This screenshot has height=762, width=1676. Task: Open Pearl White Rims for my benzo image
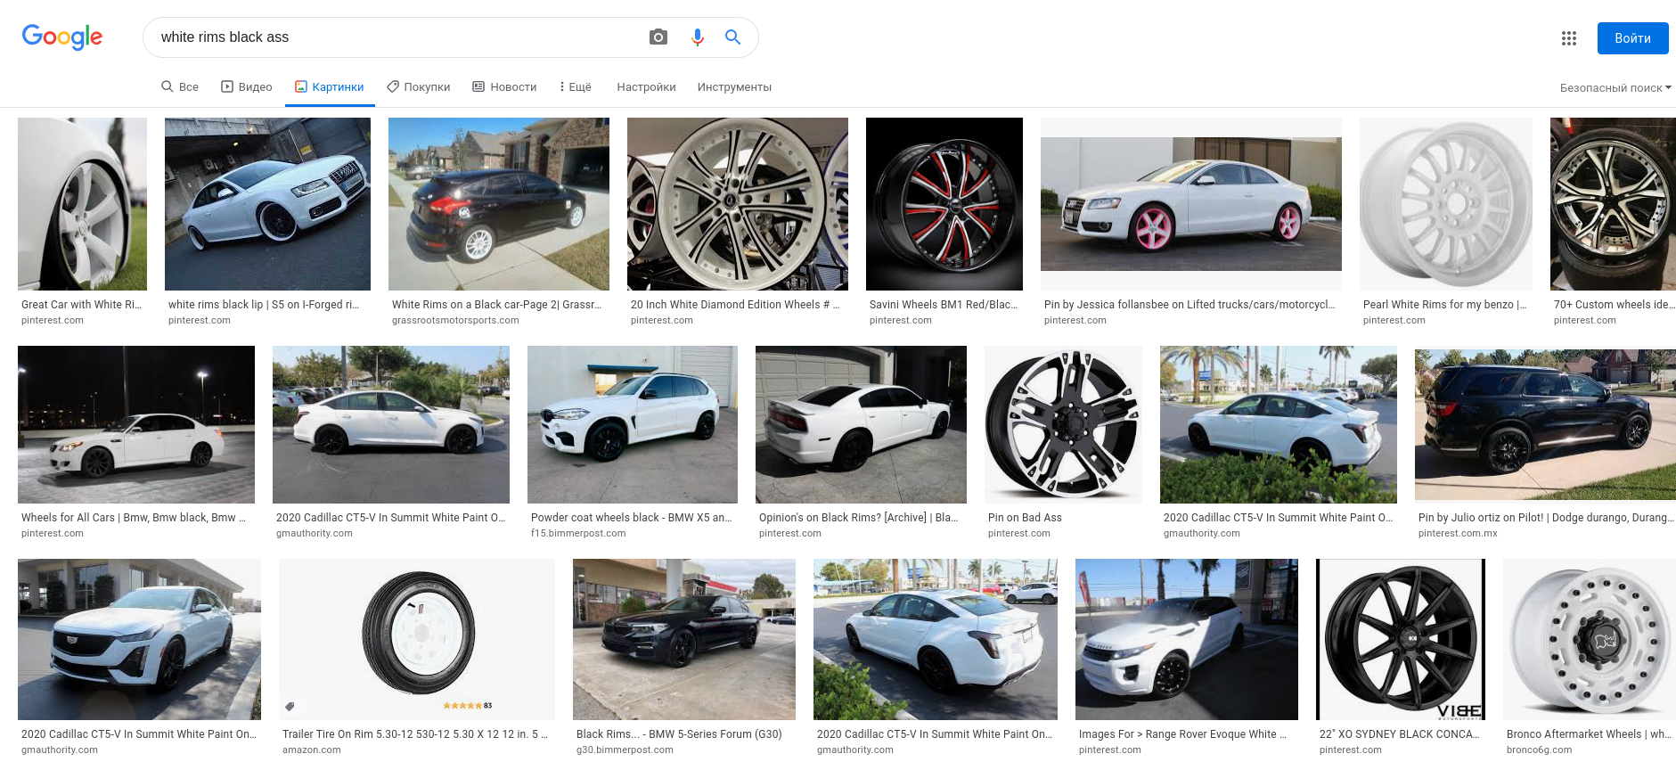coord(1446,204)
